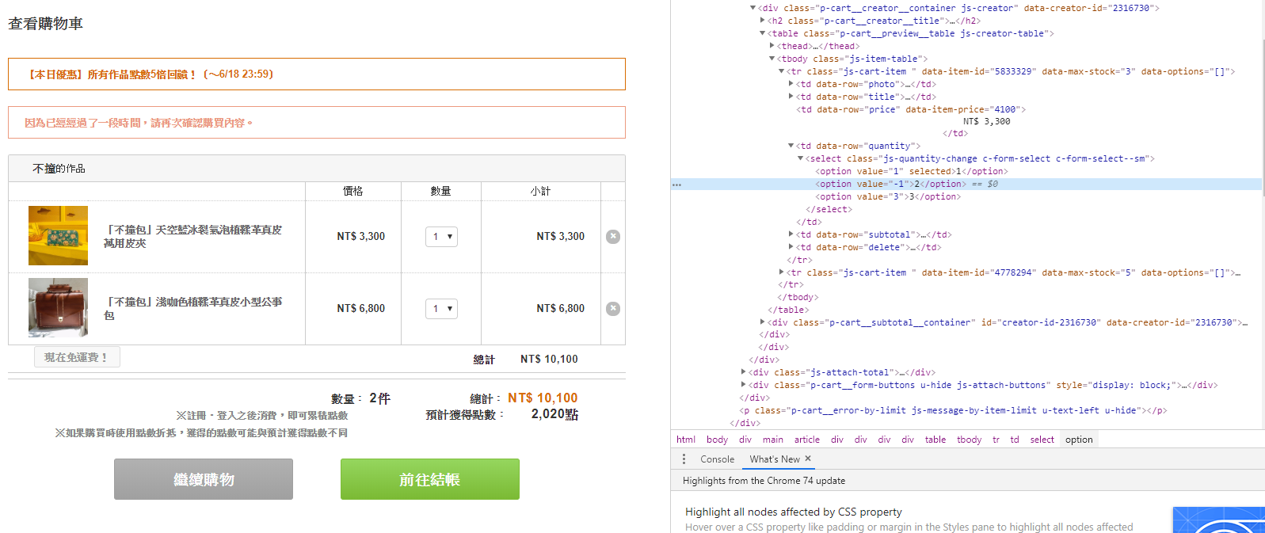The width and height of the screenshot is (1265, 533).
Task: Select select in the DOM breadcrumb
Action: (x=1042, y=440)
